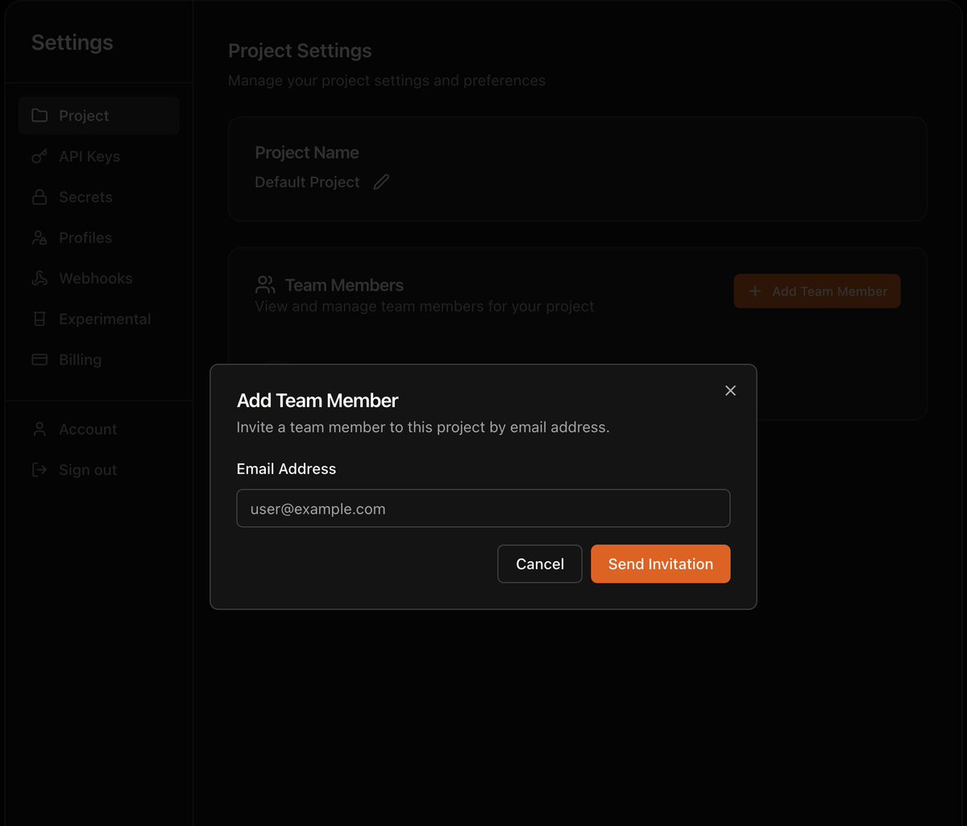Click the Experimental flask icon
The width and height of the screenshot is (967, 826).
click(39, 319)
